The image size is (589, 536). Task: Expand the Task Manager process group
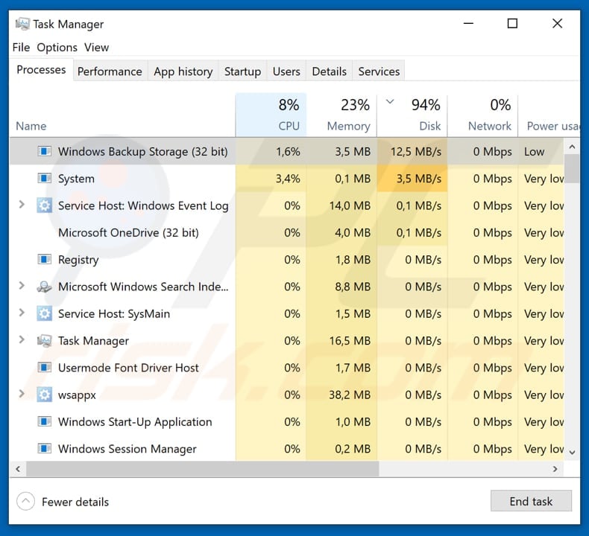click(22, 339)
